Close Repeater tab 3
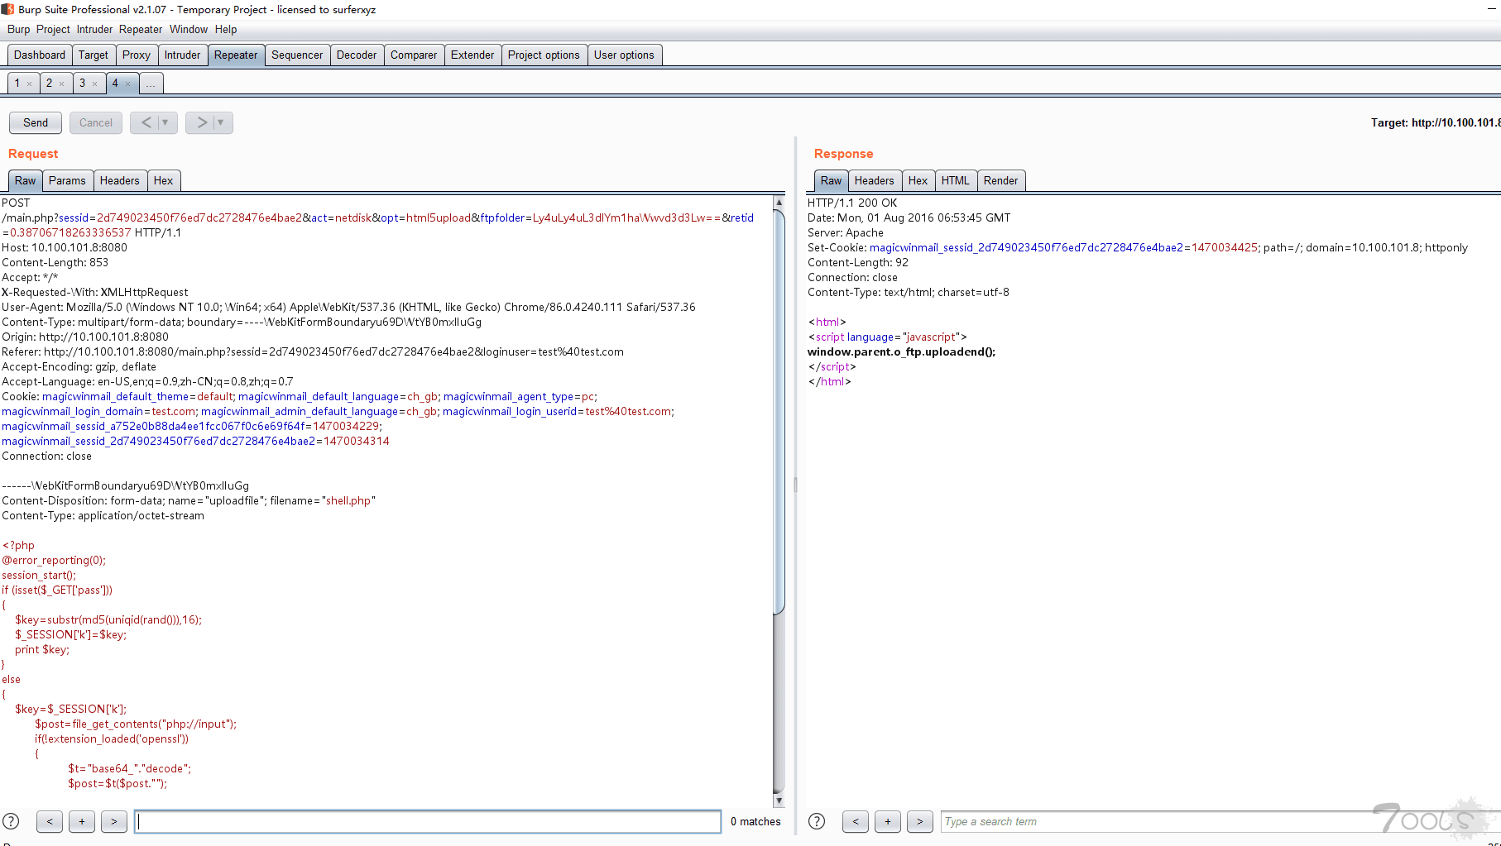 pos(94,84)
